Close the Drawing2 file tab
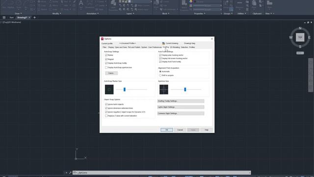Viewport: 314px width, 177px height. 29,18
